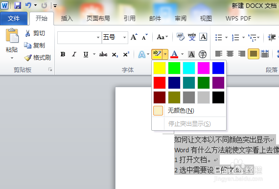The image size is (279, 189).
Task: Click the text line 如何让文本以不同颜色突出显示
Action: [x=222, y=140]
